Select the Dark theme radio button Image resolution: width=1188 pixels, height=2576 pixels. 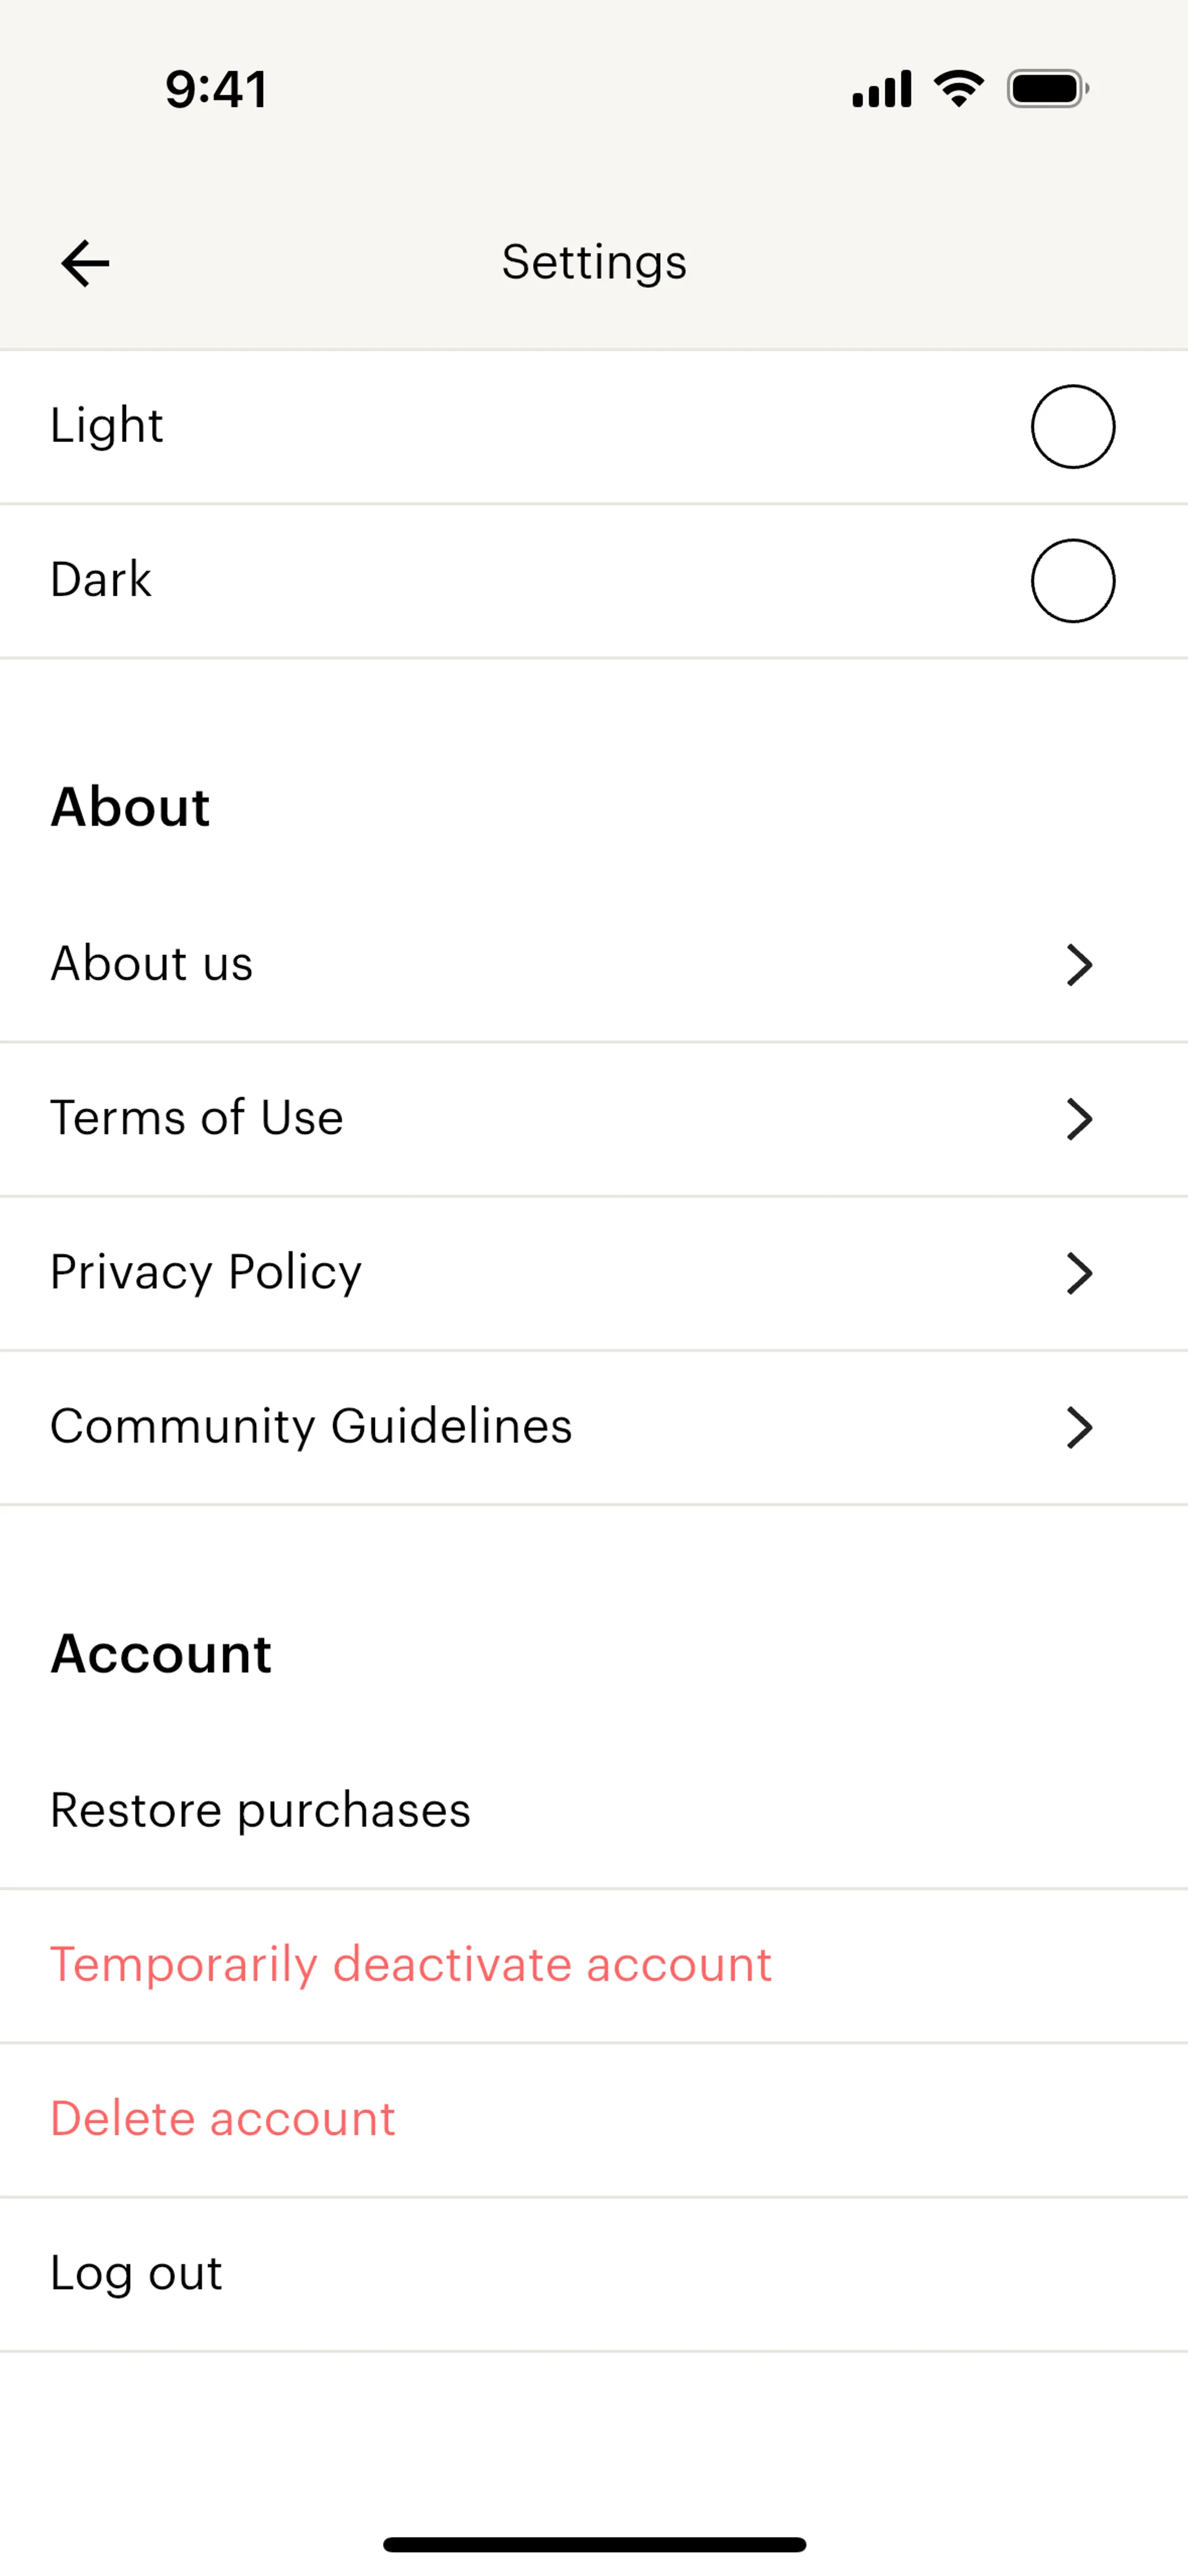click(x=1072, y=581)
